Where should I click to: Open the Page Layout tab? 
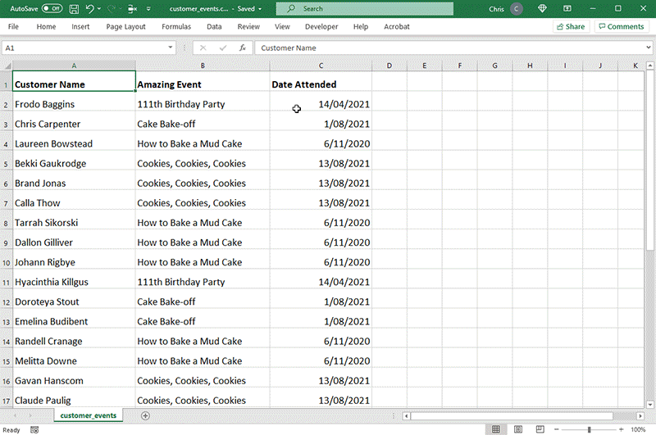[125, 26]
